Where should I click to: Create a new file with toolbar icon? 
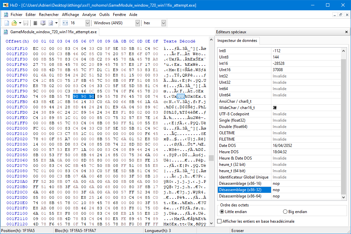coord(7,23)
